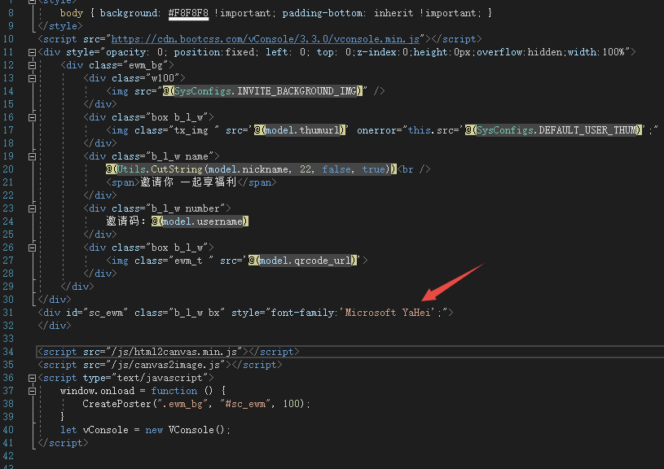The image size is (664, 469).
Task: Click the false argument on line 20
Action: (336, 169)
